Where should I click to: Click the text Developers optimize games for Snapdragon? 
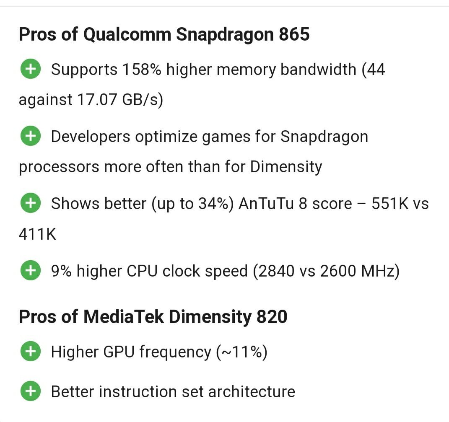[x=210, y=137]
